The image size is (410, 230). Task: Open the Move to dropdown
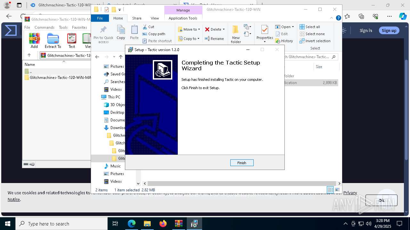[189, 29]
